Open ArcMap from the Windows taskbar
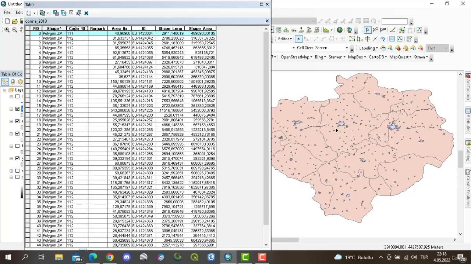Image resolution: width=471 pixels, height=264 pixels. coord(228,257)
